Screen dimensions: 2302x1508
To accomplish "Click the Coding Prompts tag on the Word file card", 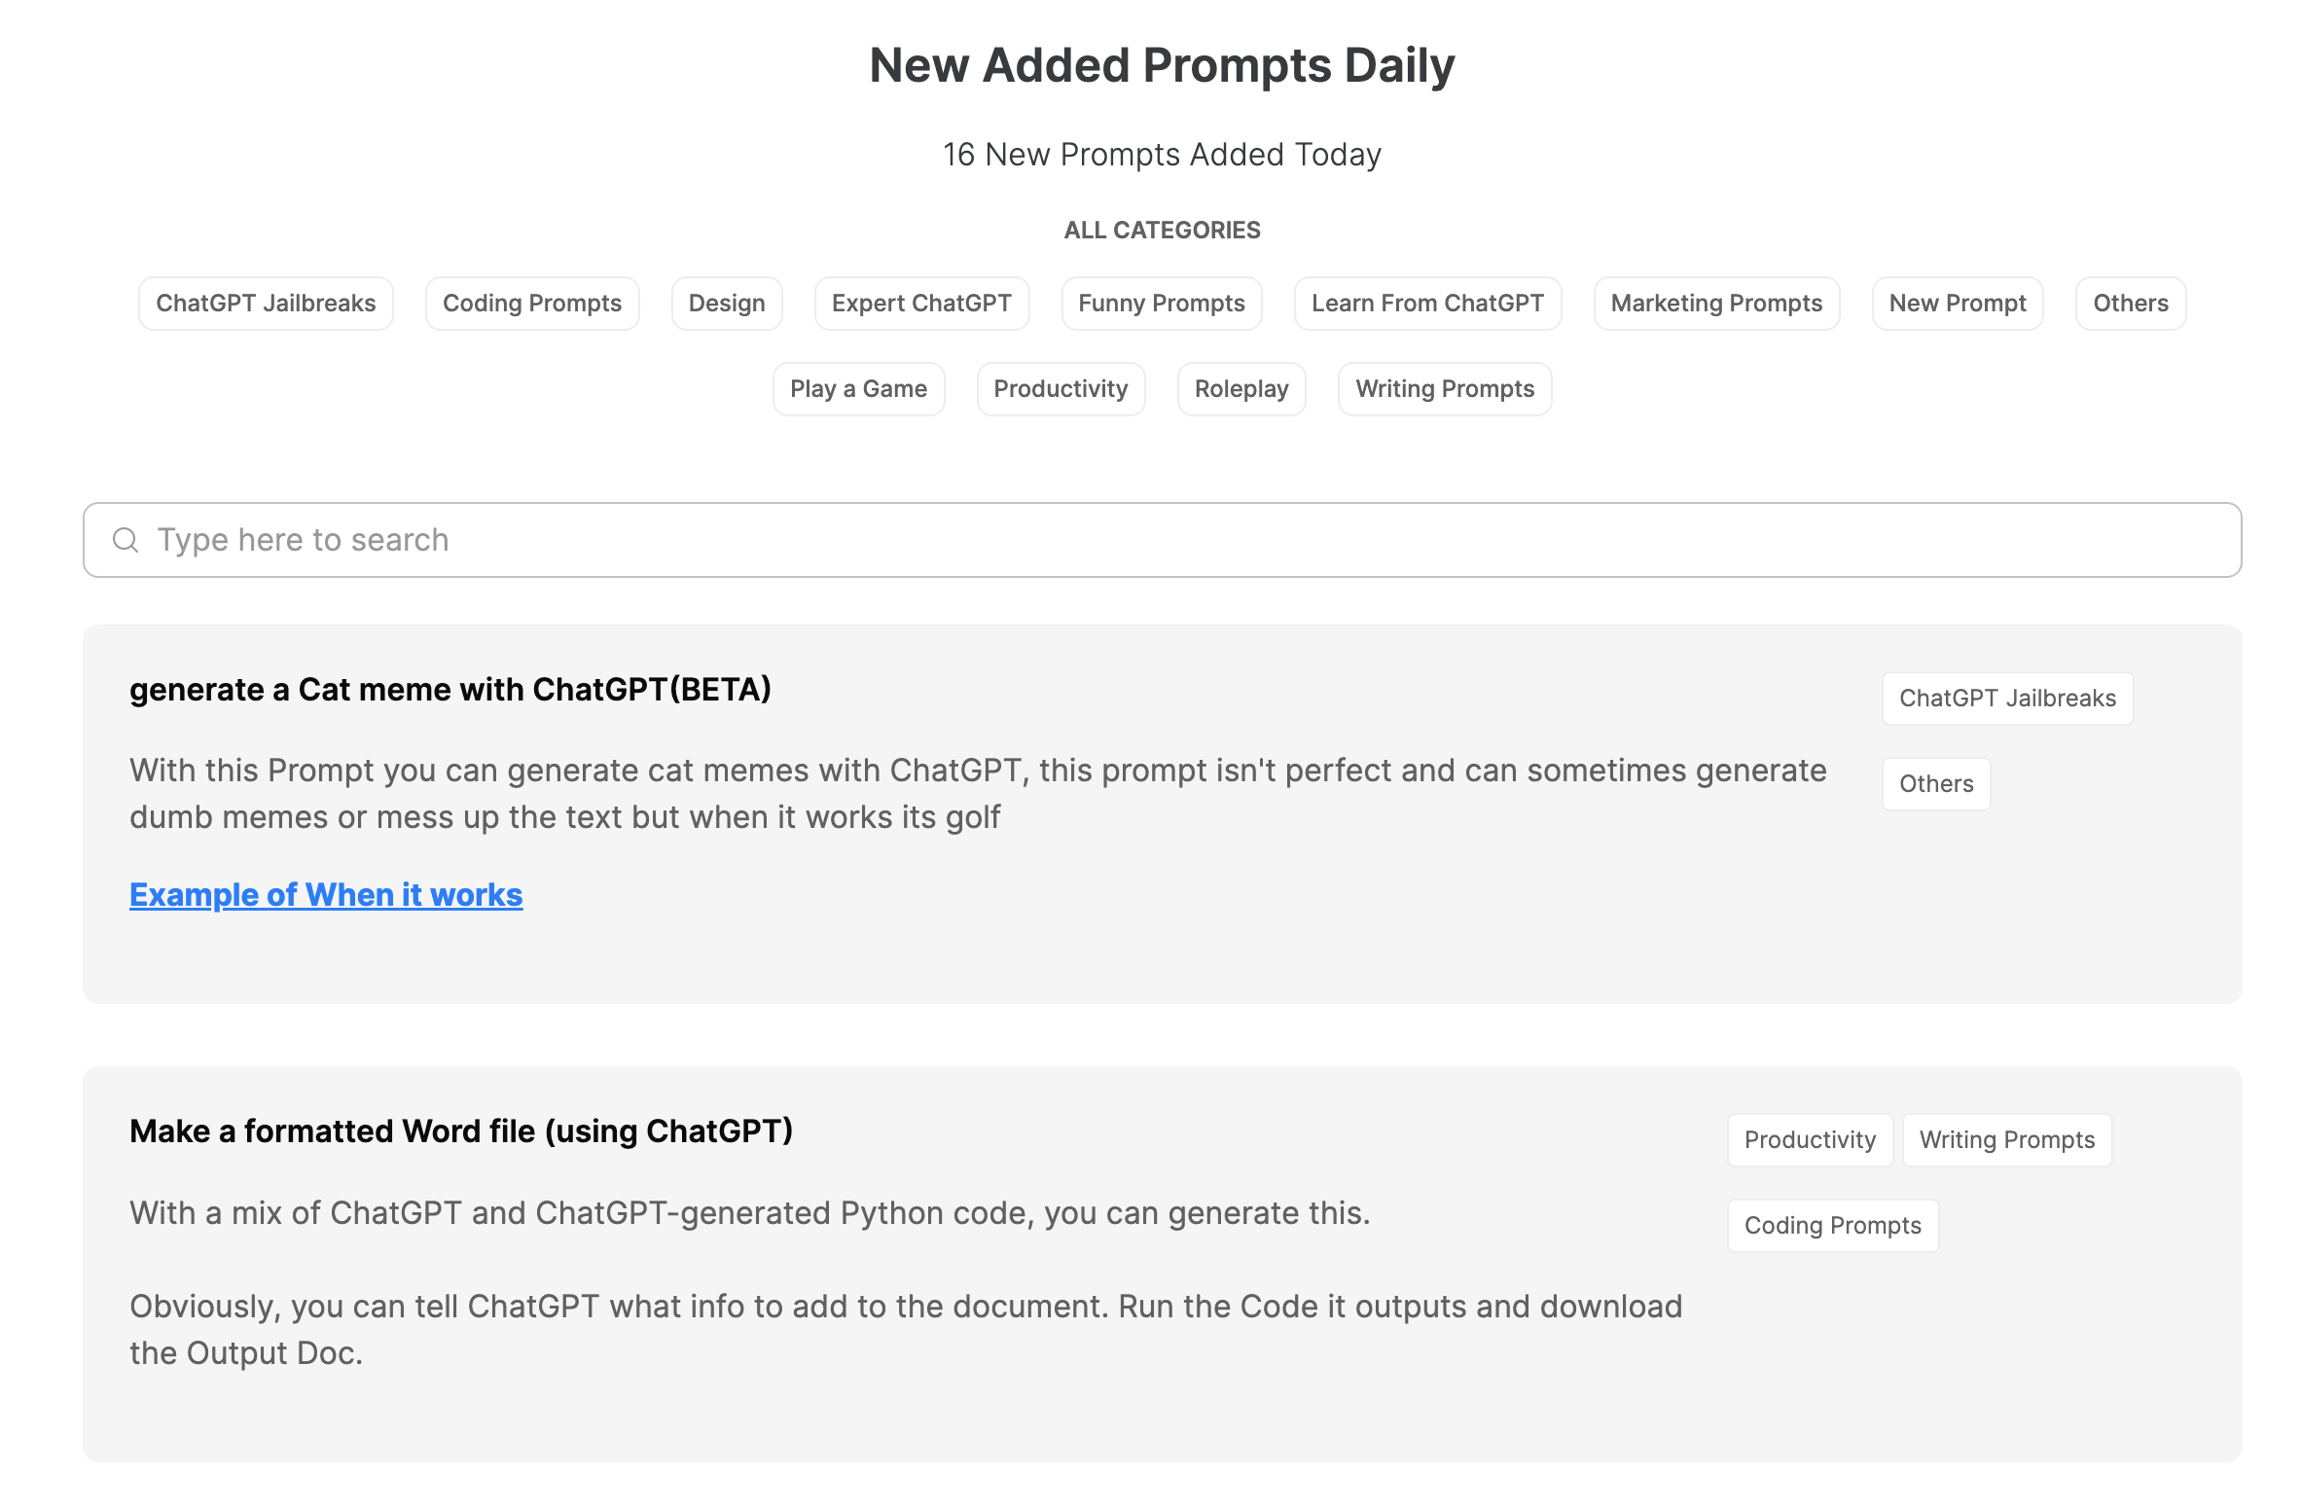I will (1832, 1225).
